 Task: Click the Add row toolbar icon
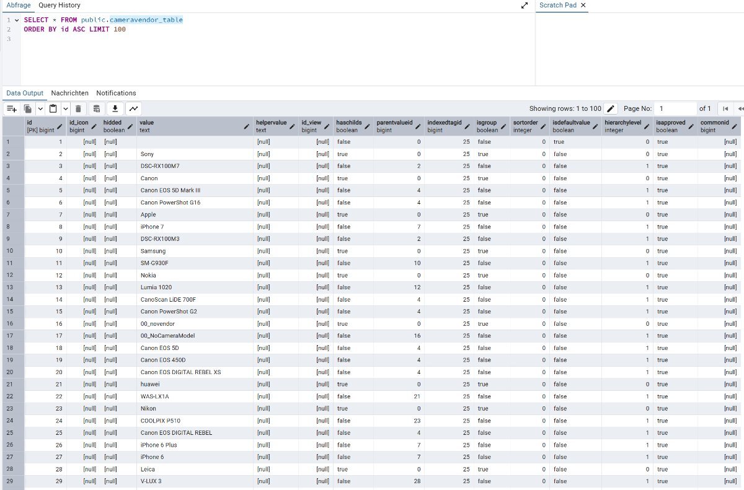11,108
